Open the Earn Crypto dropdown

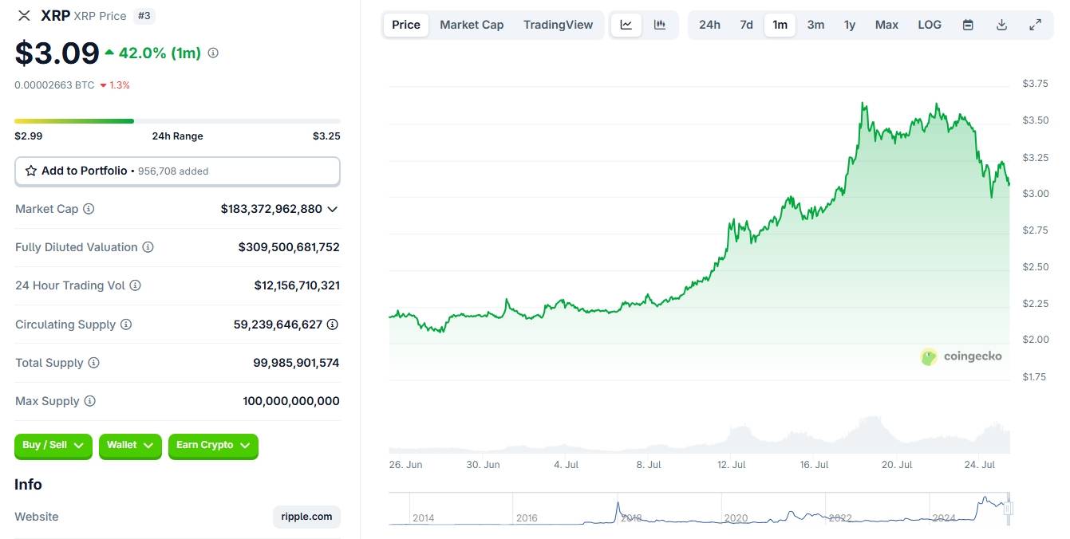(213, 446)
